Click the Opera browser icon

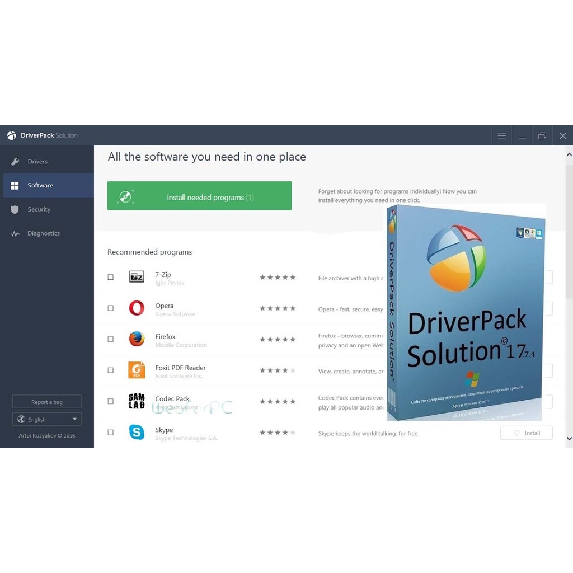coord(137,308)
